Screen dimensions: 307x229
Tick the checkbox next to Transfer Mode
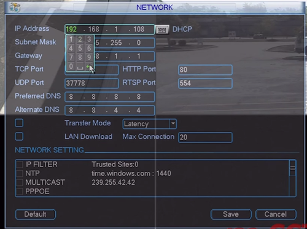click(x=19, y=123)
